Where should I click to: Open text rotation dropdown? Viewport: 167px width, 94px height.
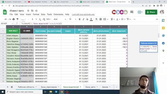pyautogui.click(x=129, y=19)
